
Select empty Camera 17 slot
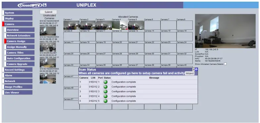coord(71,48)
